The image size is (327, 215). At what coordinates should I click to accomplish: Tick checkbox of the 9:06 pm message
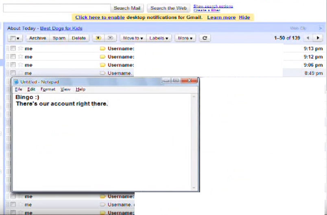click(x=13, y=65)
